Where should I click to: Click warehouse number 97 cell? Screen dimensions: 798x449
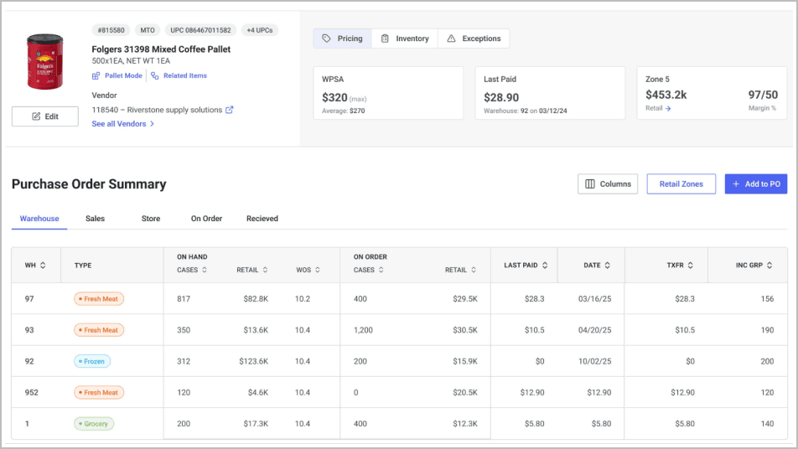pos(29,299)
